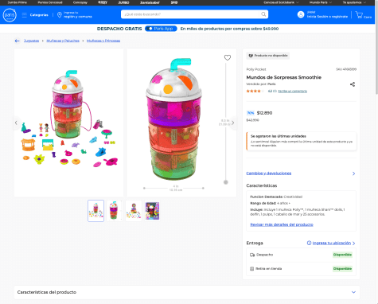The height and width of the screenshot is (304, 378).
Task: Open Cambios y devoluciones link
Action: pyautogui.click(x=269, y=173)
